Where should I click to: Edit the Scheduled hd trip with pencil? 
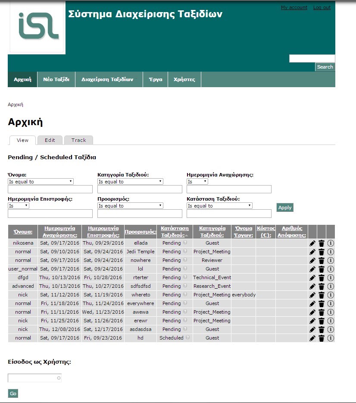pyautogui.click(x=312, y=338)
